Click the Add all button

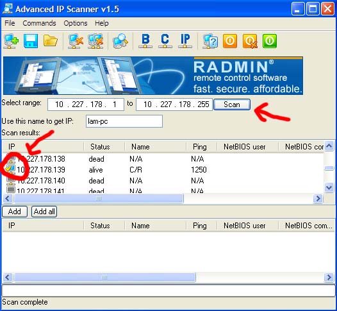[x=44, y=212]
